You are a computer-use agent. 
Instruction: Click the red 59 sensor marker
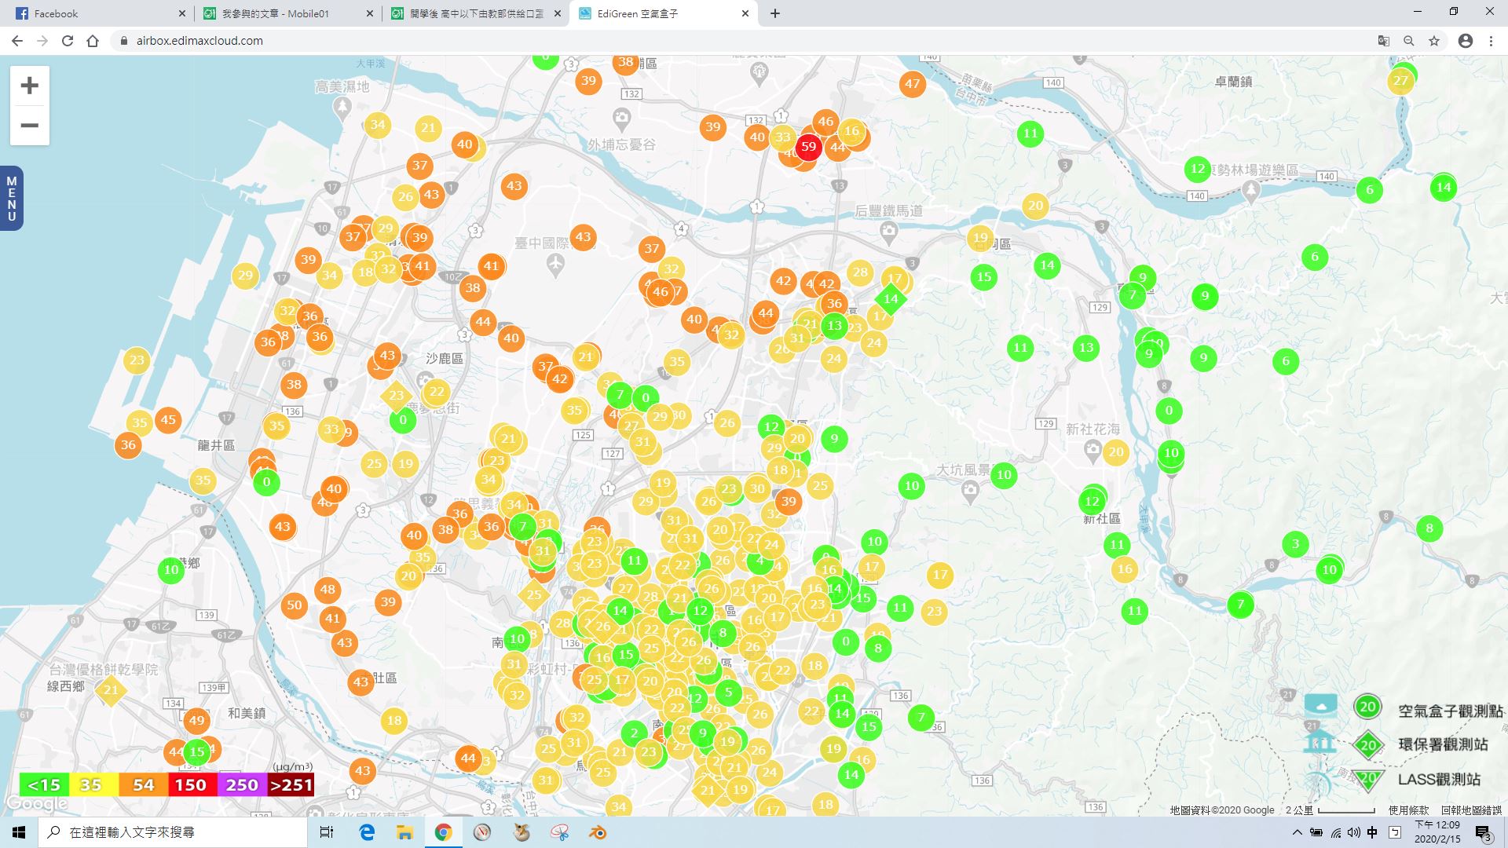tap(808, 147)
